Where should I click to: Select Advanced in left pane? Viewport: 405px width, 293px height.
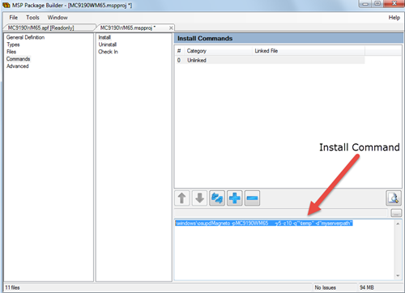point(18,66)
